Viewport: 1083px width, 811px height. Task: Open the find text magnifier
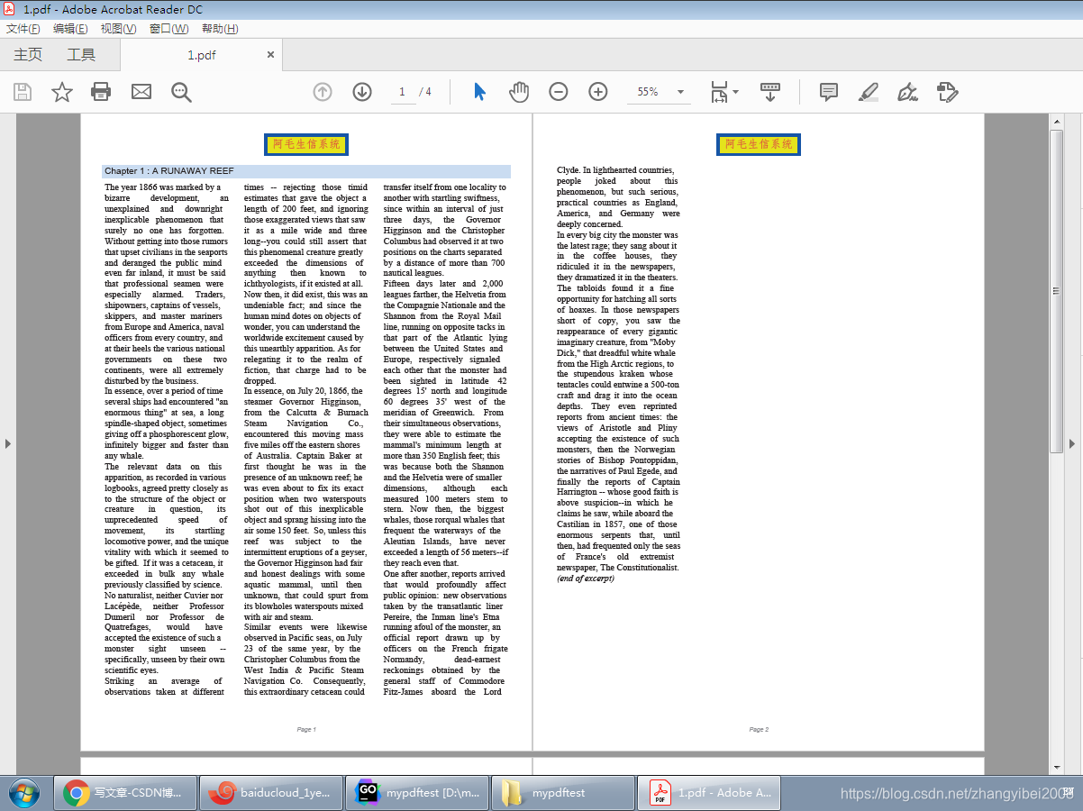click(182, 92)
